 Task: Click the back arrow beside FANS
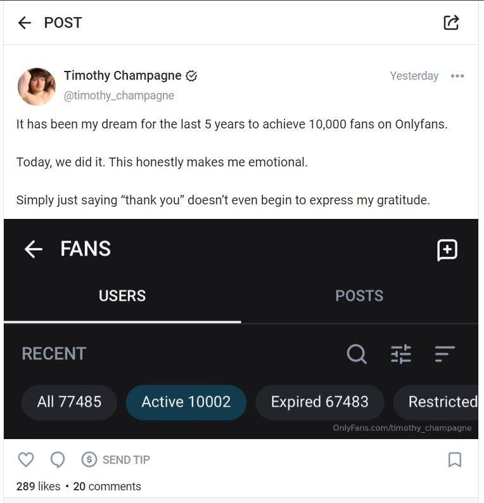tap(33, 249)
